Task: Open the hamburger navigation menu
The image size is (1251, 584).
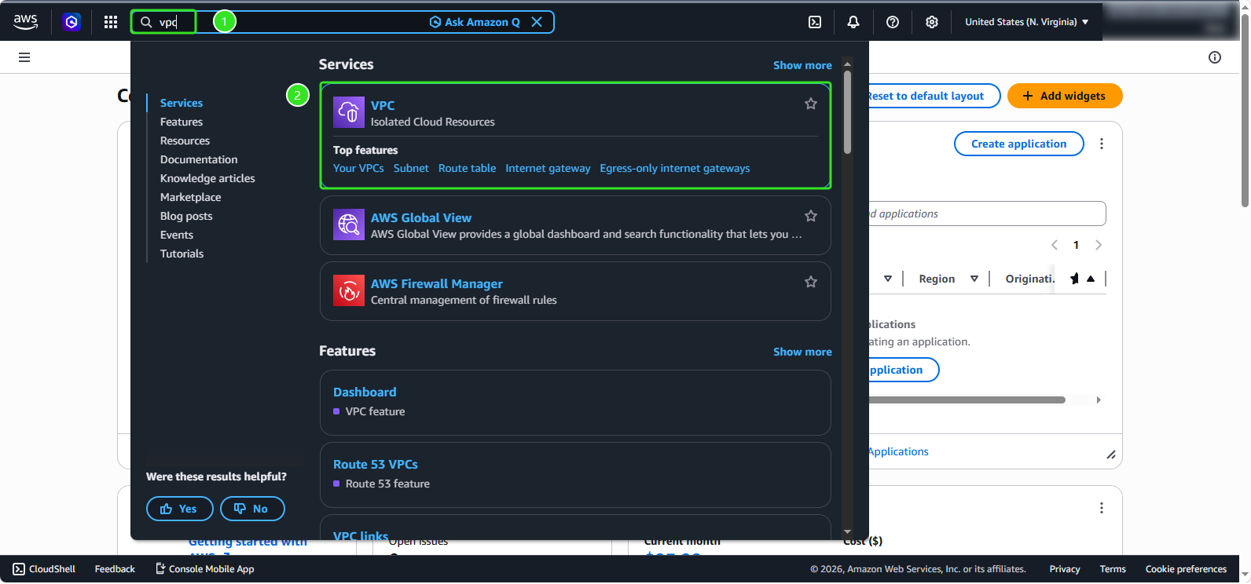Action: point(24,57)
